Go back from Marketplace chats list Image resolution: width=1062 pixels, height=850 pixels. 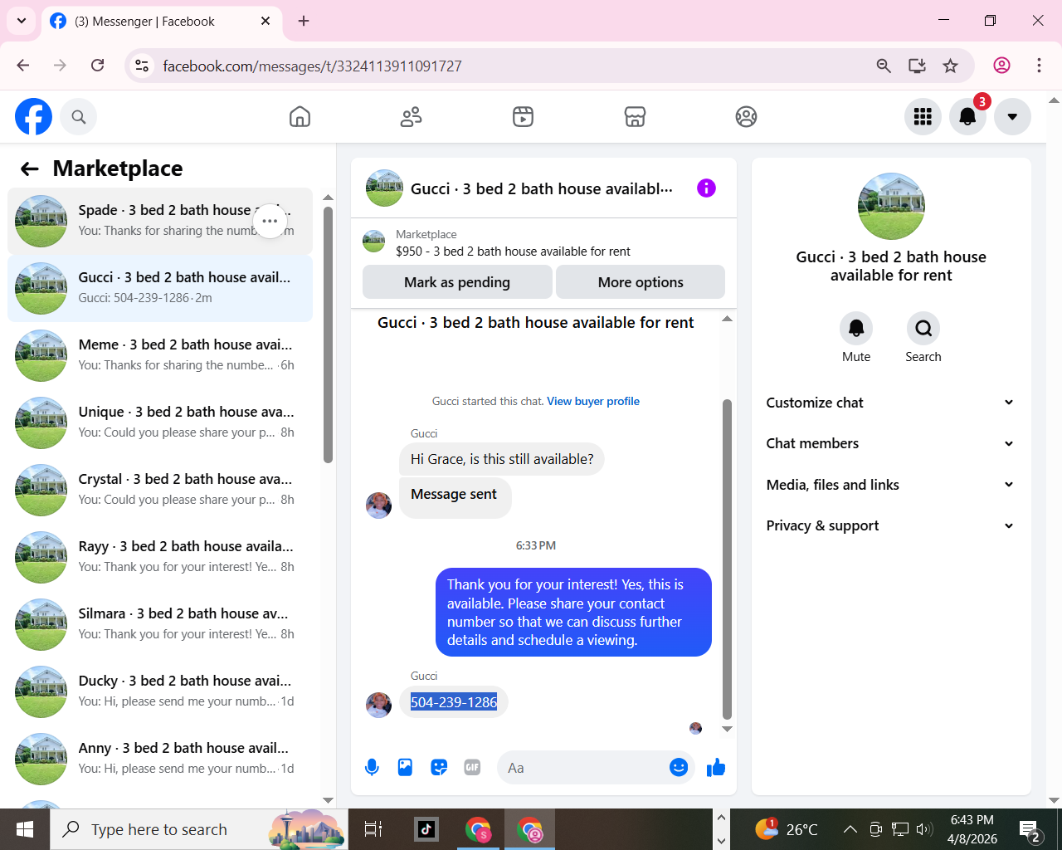[30, 169]
